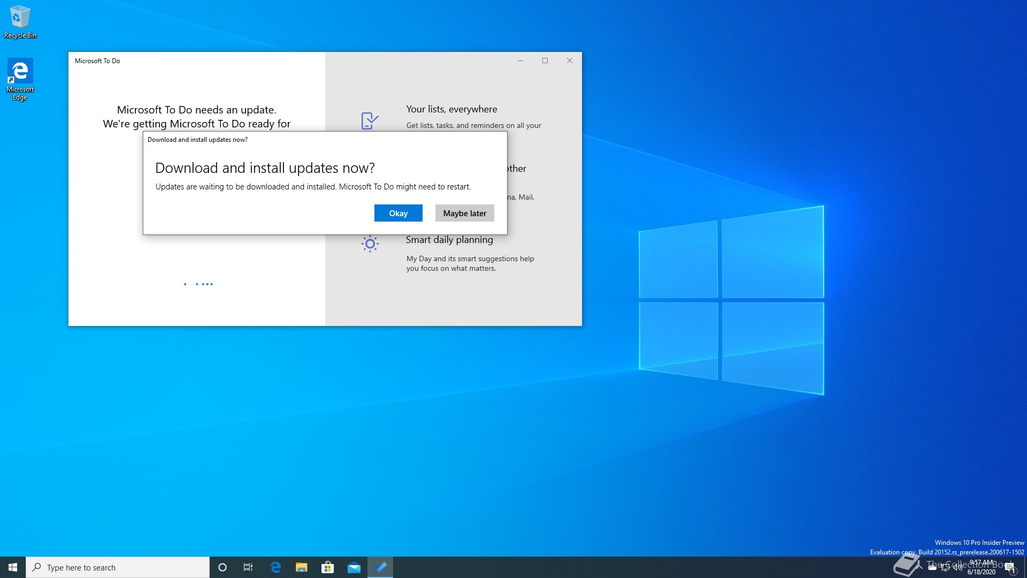This screenshot has width=1027, height=578.
Task: Open Task View on the taskbar
Action: (x=248, y=567)
